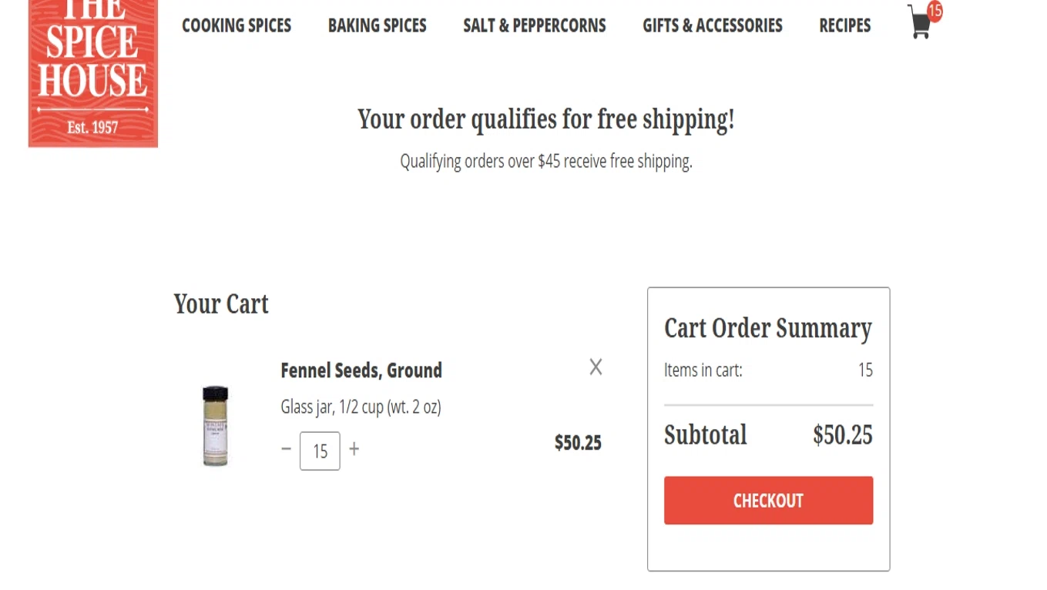Open the Fennel Seeds, Ground product link

coord(361,370)
